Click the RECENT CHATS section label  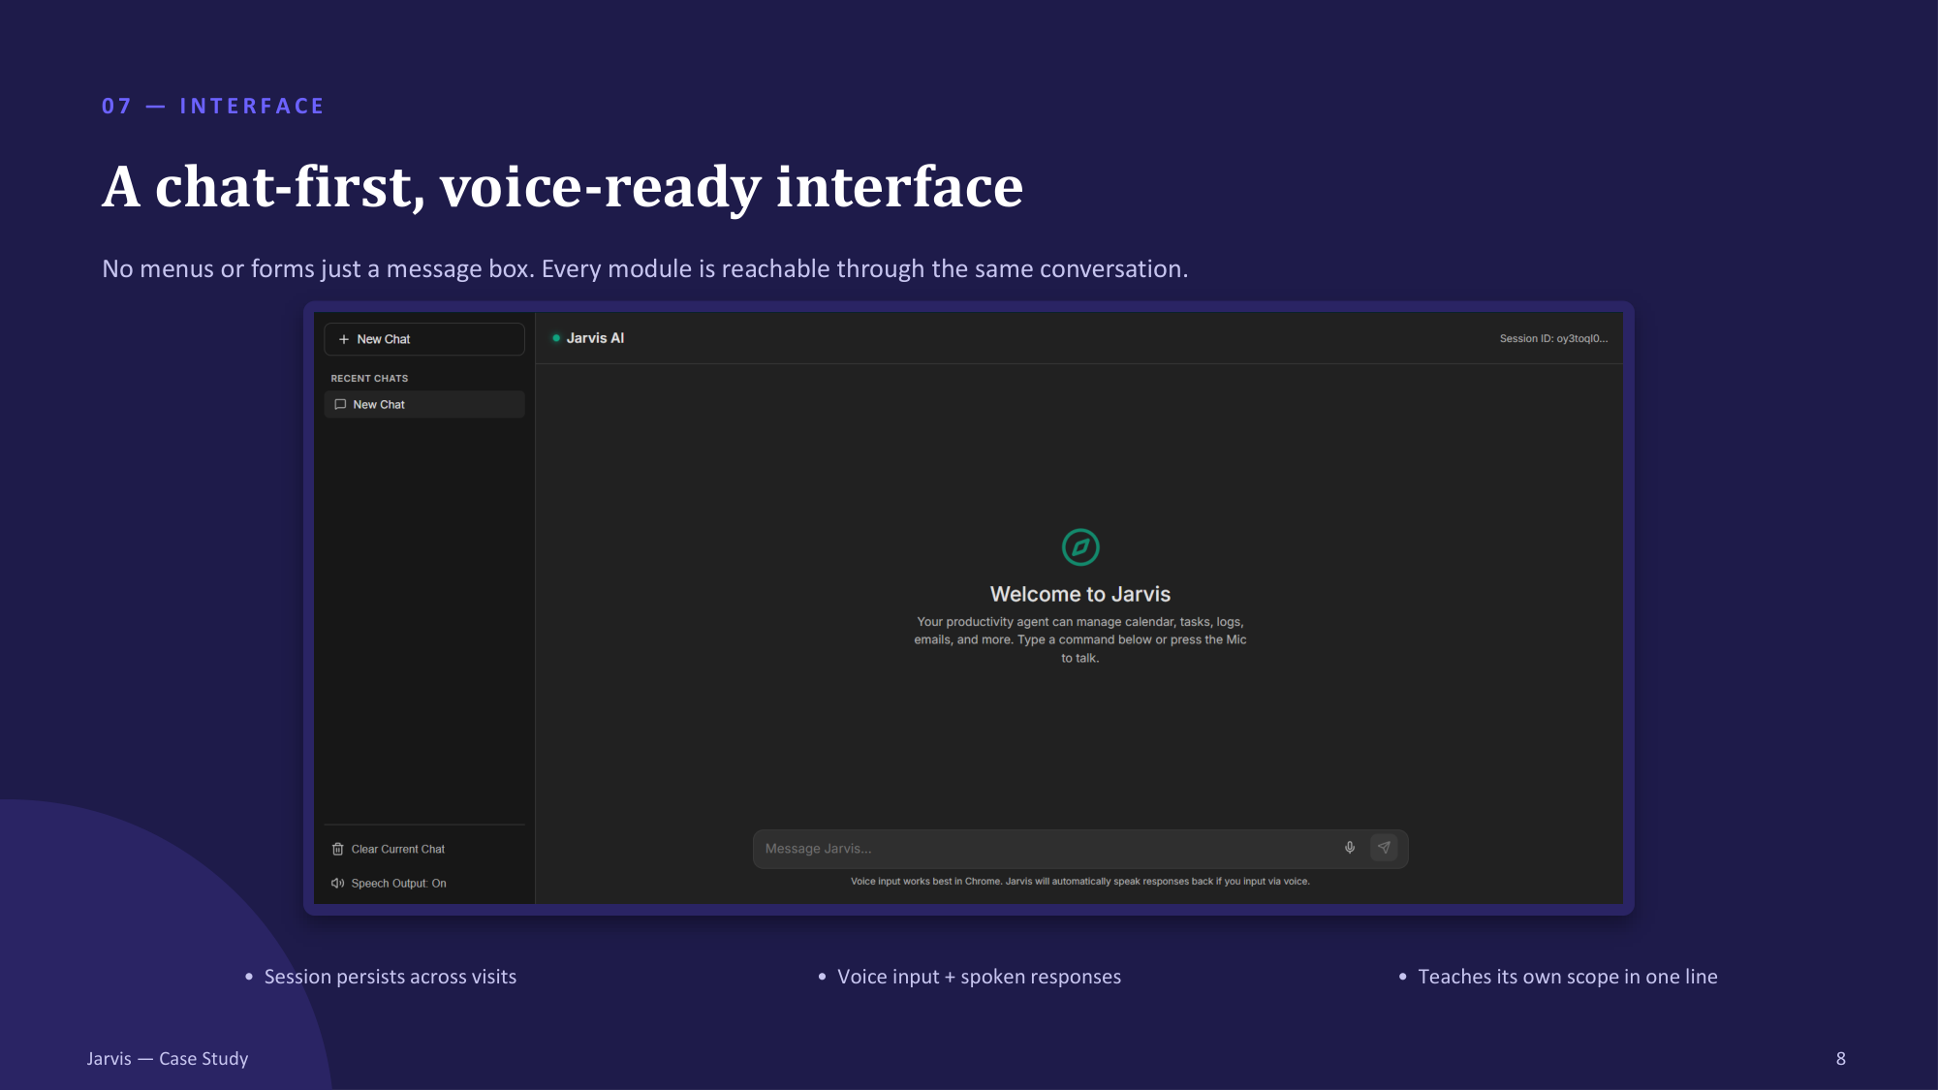(369, 379)
